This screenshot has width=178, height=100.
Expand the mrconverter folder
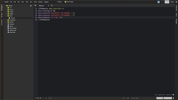point(7,20)
